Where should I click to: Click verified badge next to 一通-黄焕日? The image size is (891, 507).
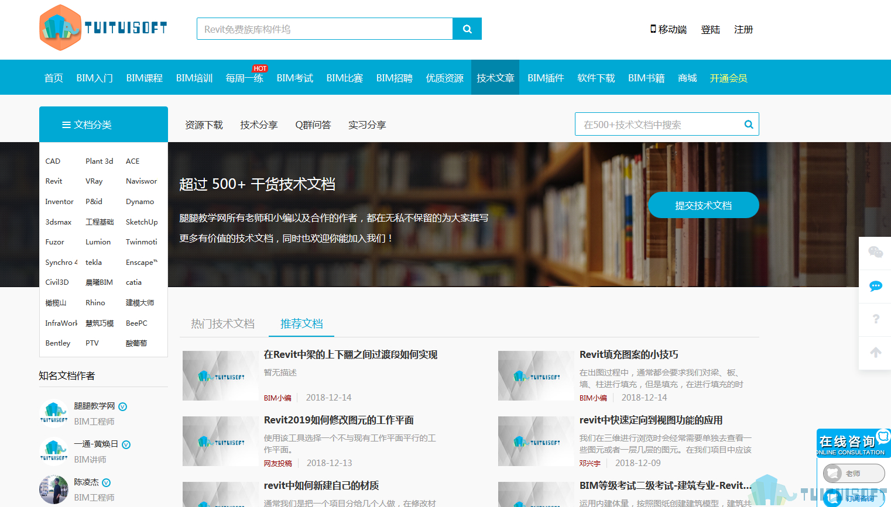[x=126, y=444]
